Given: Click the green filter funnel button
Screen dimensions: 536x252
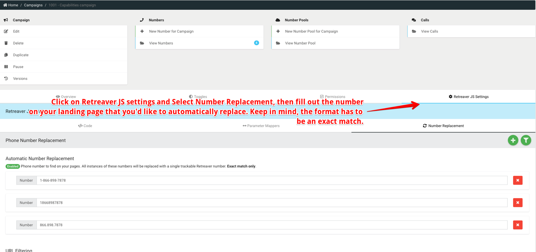Looking at the screenshot, I should tap(526, 140).
